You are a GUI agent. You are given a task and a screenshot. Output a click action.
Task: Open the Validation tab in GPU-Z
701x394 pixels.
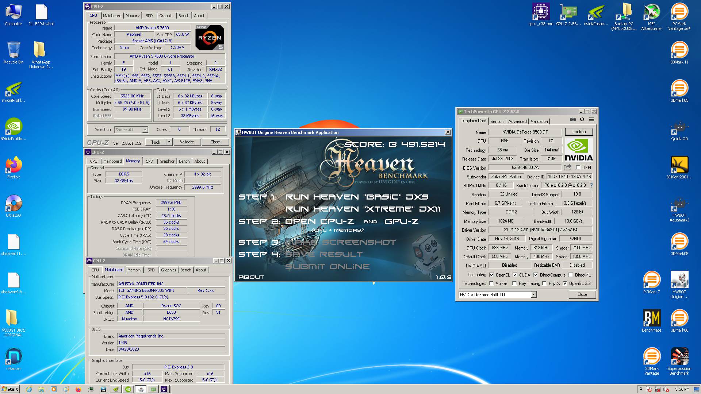539,121
